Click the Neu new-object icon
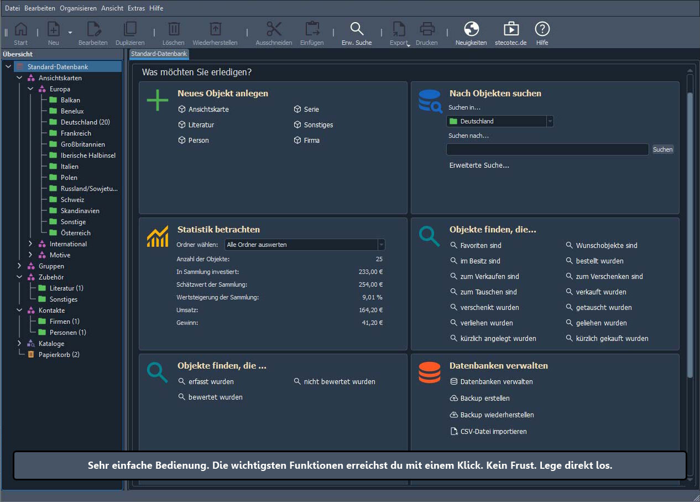This screenshot has width=700, height=502. click(53, 29)
